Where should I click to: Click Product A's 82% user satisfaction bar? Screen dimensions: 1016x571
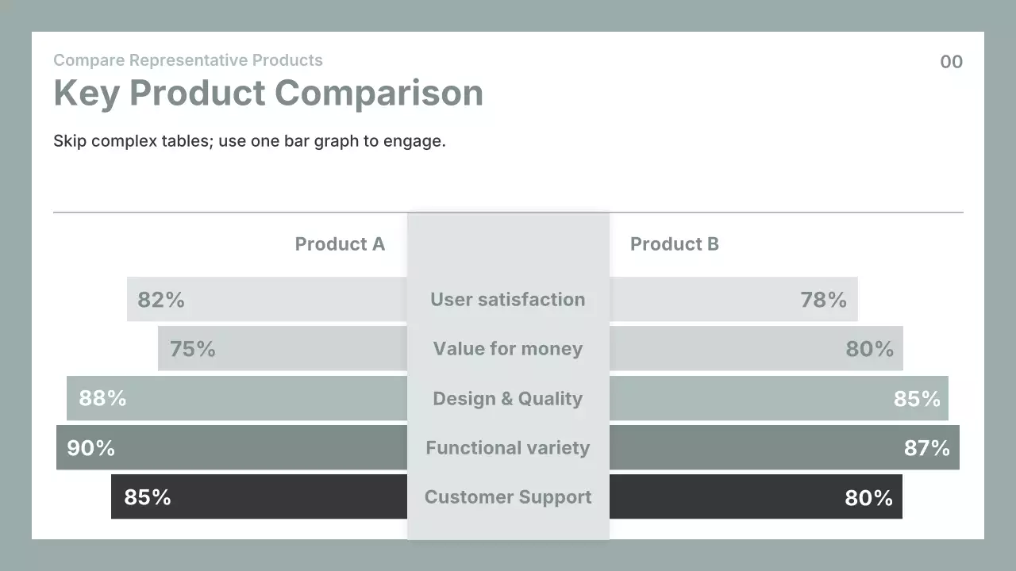pos(267,299)
